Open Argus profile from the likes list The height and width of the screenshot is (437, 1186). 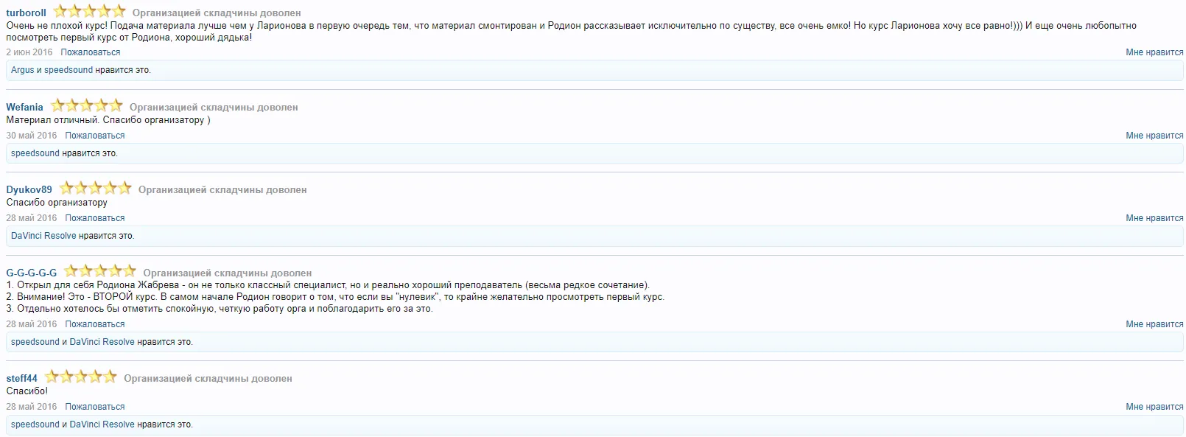point(22,70)
